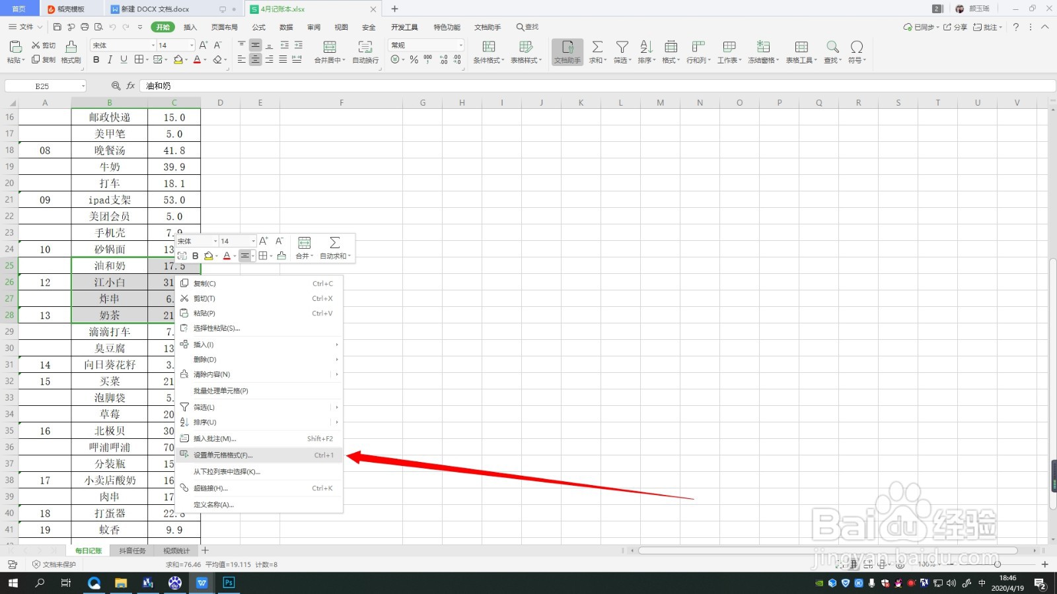
Task: Click the Copy (复制) button in ribbon
Action: [44, 59]
